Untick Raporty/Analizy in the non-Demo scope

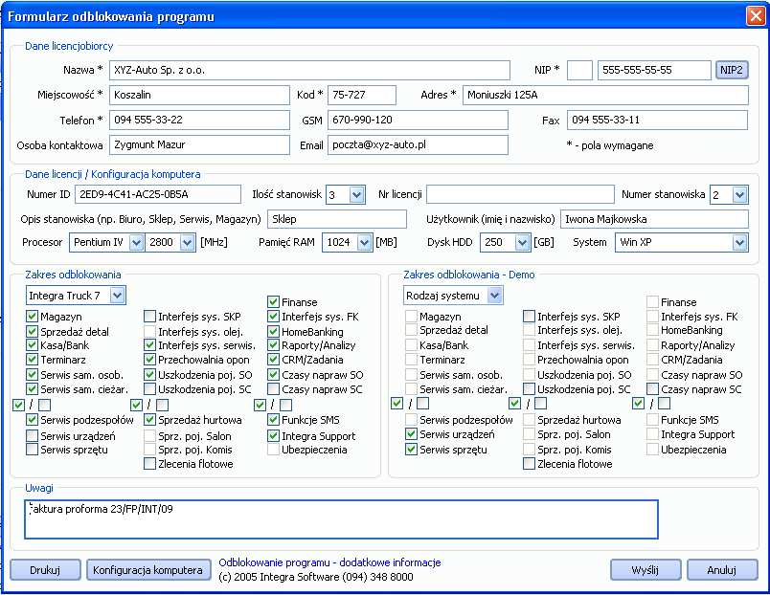tap(274, 345)
